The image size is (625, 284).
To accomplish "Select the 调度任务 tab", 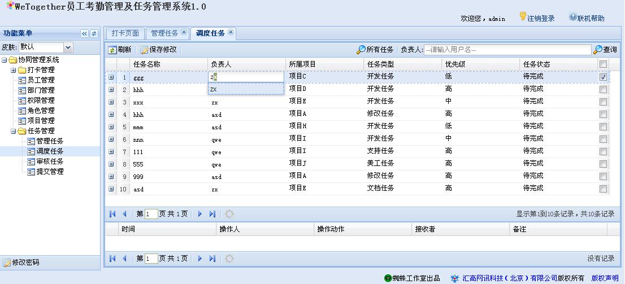I will (x=210, y=33).
